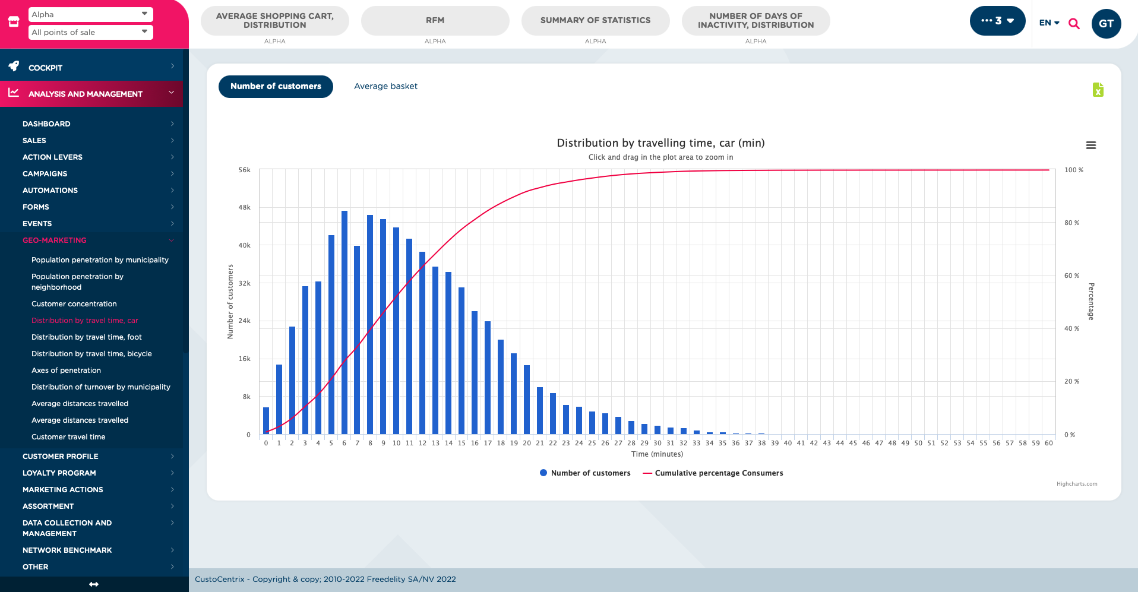Open the Summary of Statistics tab
Image resolution: width=1138 pixels, height=592 pixels.
tap(596, 21)
